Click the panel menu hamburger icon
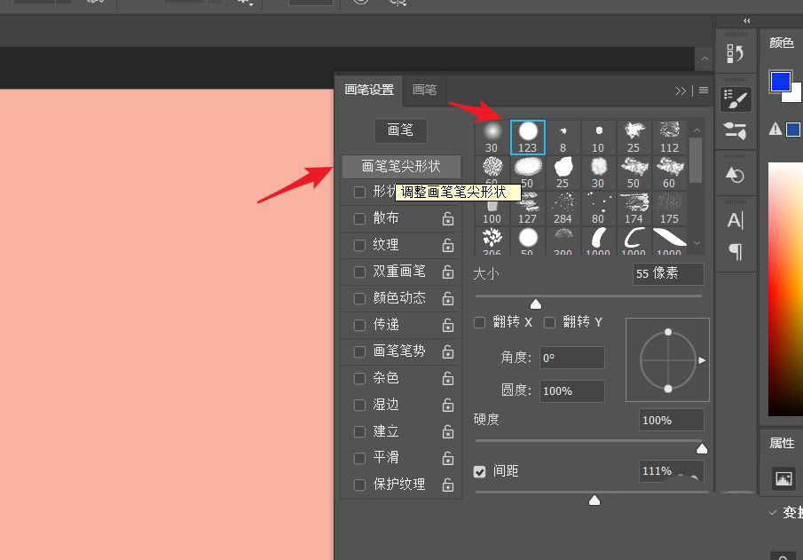The height and width of the screenshot is (560, 803). (x=704, y=91)
